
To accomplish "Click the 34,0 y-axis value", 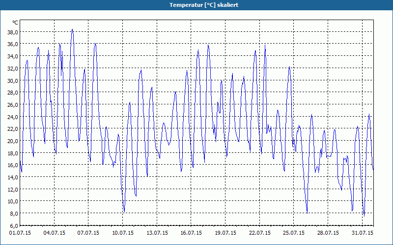I will coord(13,56).
